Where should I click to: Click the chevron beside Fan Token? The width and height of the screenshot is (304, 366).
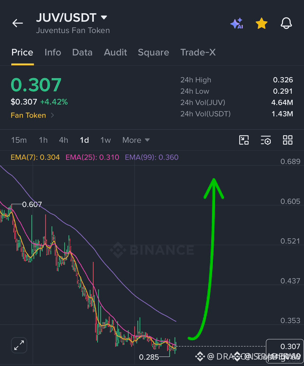point(53,115)
